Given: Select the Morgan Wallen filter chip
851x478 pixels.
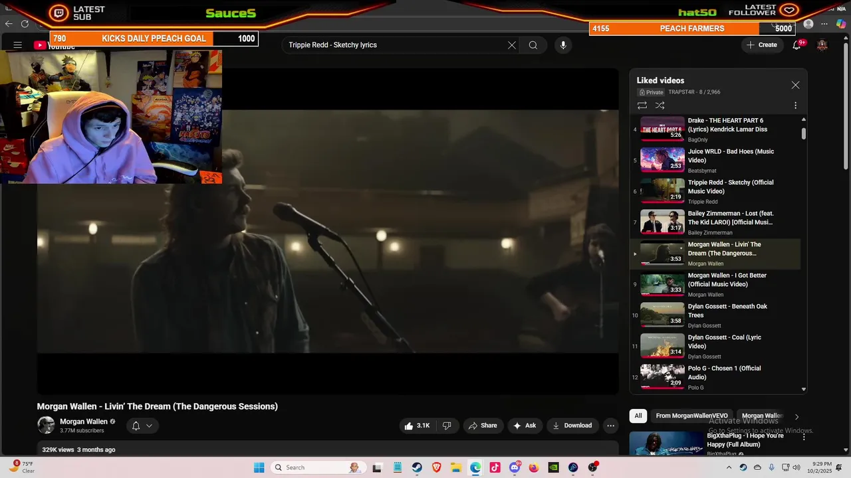Looking at the screenshot, I should [x=762, y=416].
